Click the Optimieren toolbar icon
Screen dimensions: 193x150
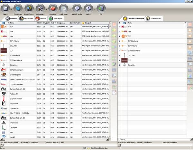tap(52, 9)
